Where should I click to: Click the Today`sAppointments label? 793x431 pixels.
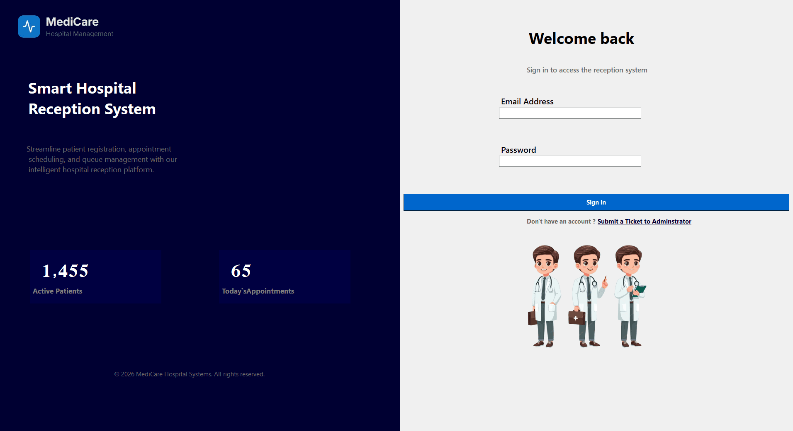[258, 291]
